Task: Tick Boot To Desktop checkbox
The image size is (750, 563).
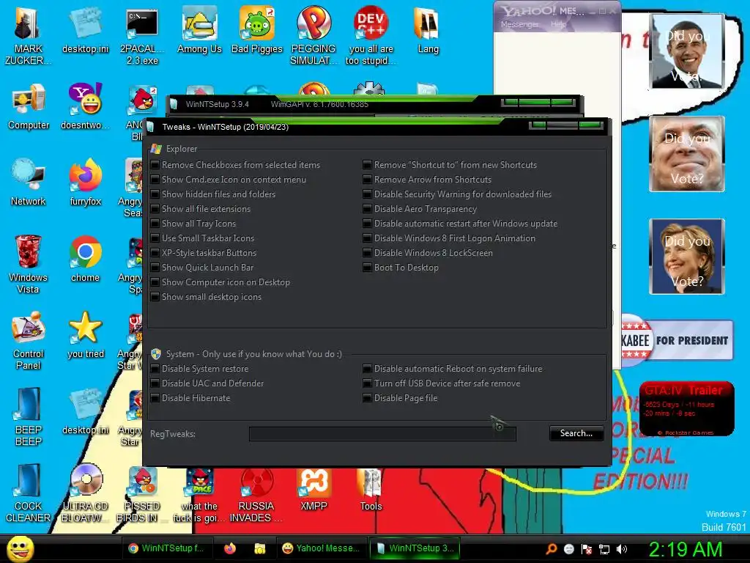Action: coord(367,267)
